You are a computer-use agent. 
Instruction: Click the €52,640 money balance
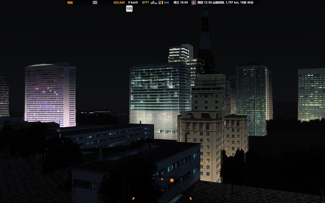[119, 3]
